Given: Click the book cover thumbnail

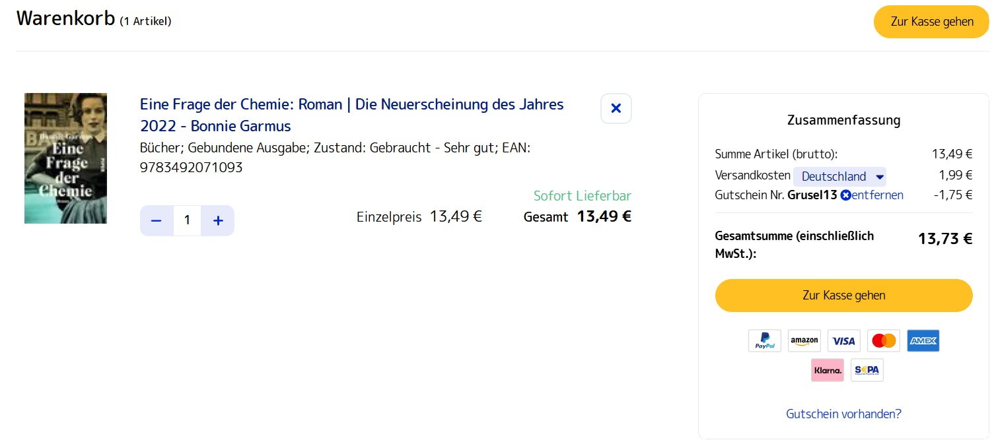Looking at the screenshot, I should (65, 158).
